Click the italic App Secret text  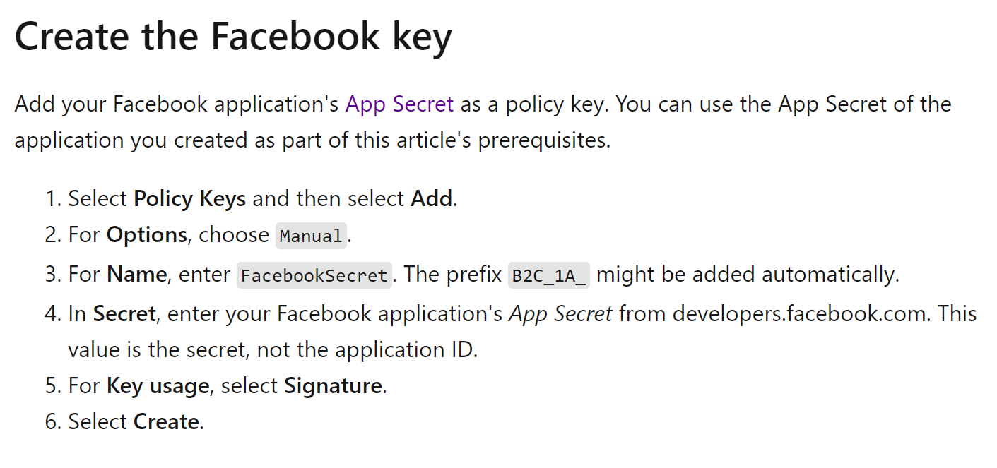tap(560, 314)
